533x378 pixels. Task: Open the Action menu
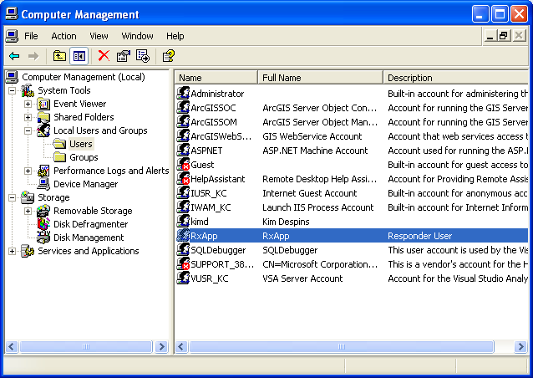[63, 36]
